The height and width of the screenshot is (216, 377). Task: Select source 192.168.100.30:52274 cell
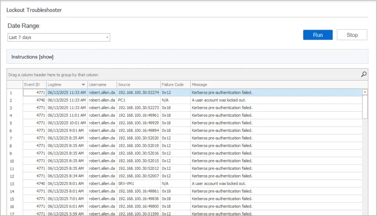click(x=139, y=92)
